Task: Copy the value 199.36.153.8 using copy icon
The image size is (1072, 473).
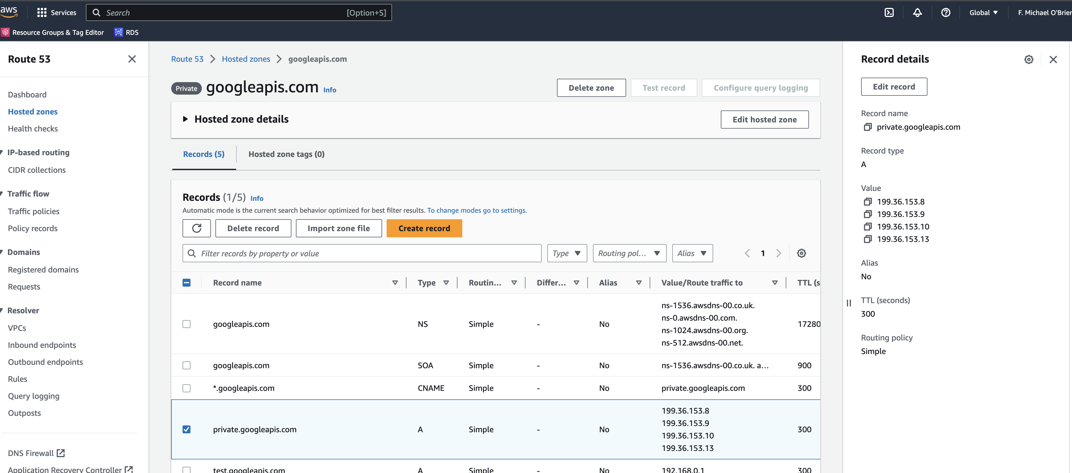Action: pyautogui.click(x=868, y=201)
